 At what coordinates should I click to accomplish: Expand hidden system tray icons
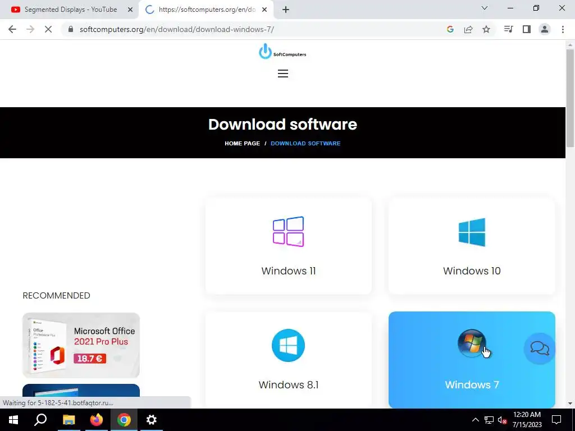(x=475, y=420)
